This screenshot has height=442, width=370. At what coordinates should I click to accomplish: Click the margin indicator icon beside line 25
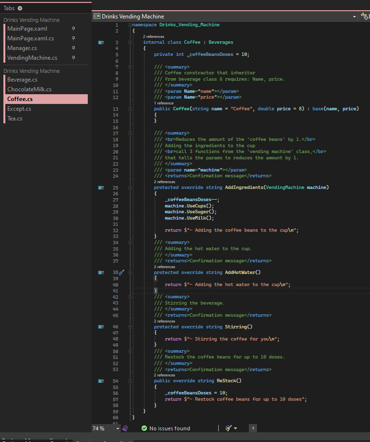tap(100, 187)
